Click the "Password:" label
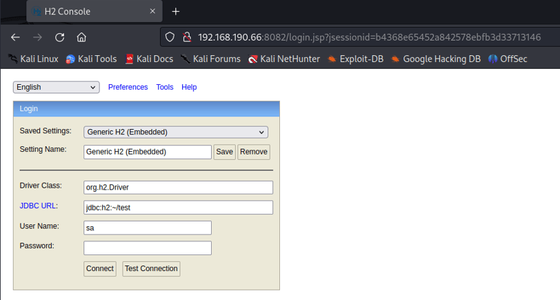This screenshot has width=560, height=300. point(37,246)
